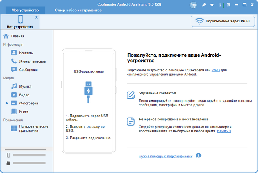Follow the Начать > backup link

click(224, 131)
